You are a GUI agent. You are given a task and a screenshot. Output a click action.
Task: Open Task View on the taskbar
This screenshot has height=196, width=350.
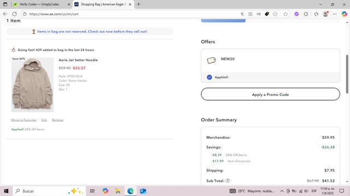[x=92, y=191]
